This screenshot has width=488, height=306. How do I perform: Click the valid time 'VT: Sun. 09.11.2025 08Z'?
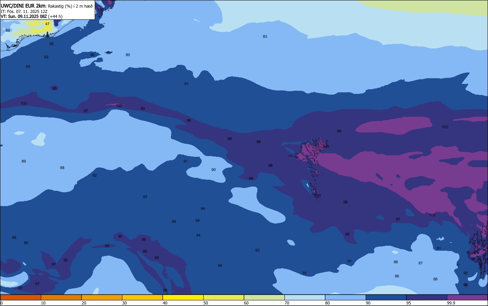click(x=24, y=16)
